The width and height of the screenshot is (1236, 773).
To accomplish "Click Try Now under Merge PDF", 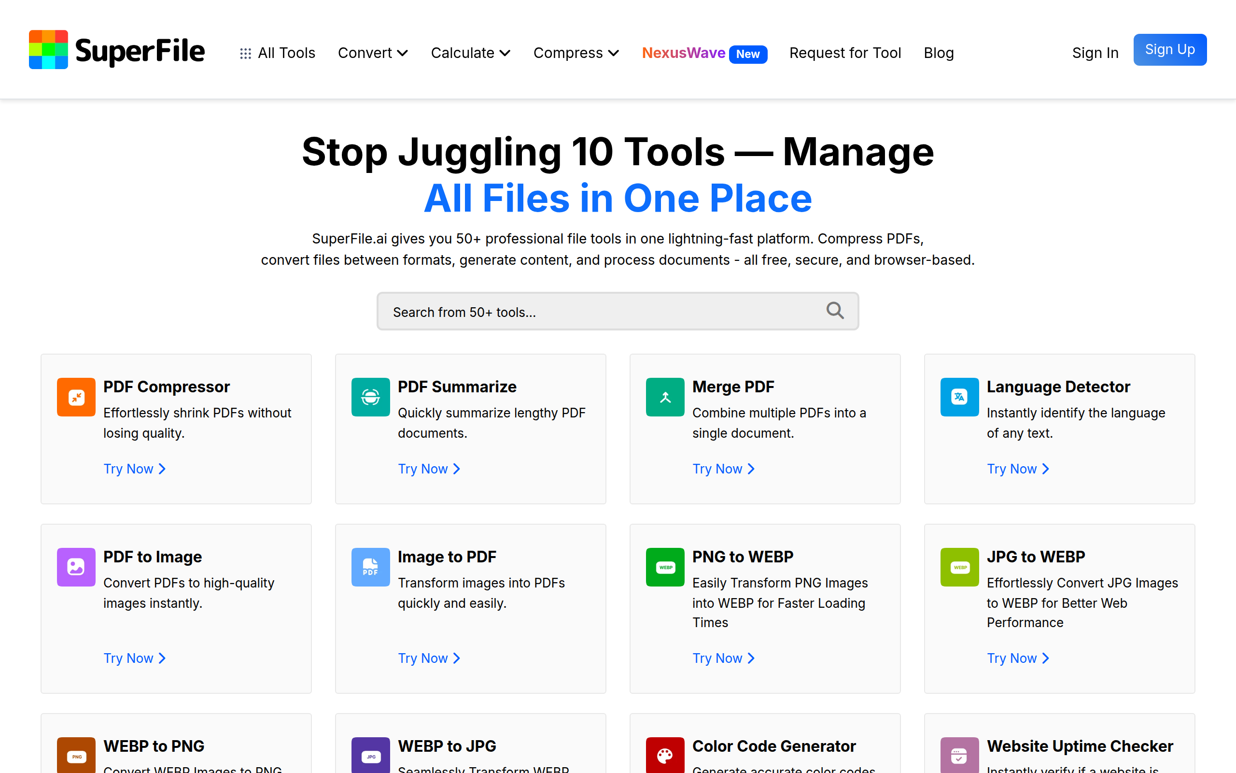I will [724, 469].
